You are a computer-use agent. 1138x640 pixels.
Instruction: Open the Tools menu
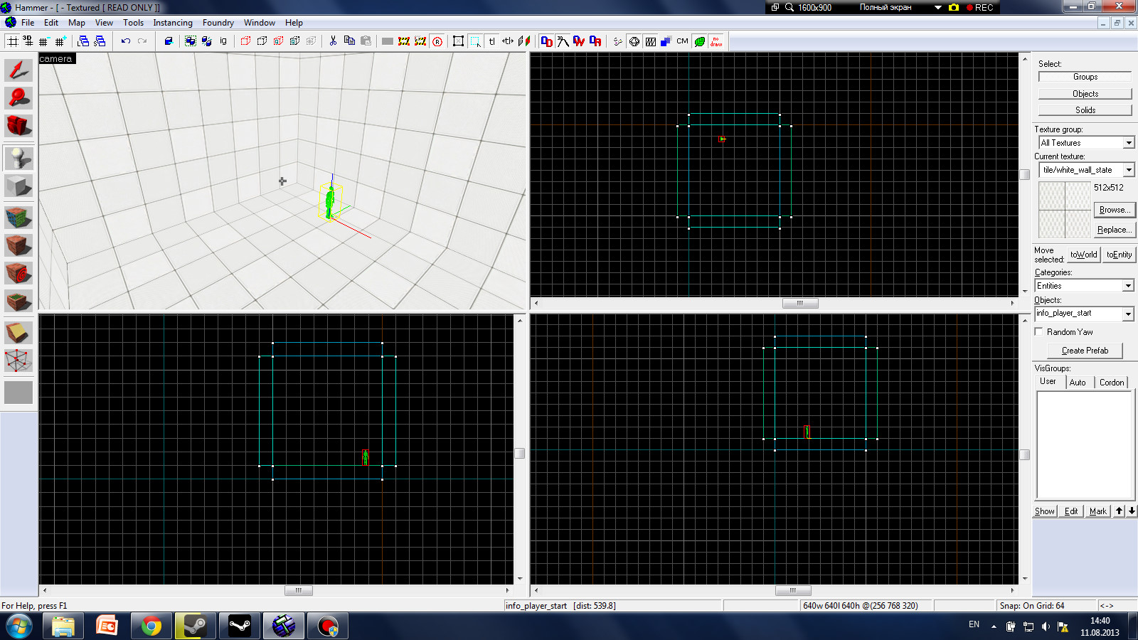[133, 23]
